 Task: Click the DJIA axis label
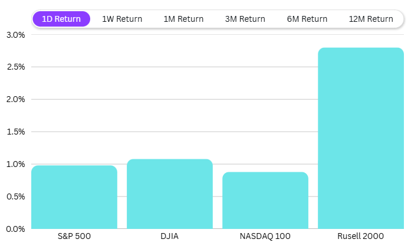coord(170,237)
